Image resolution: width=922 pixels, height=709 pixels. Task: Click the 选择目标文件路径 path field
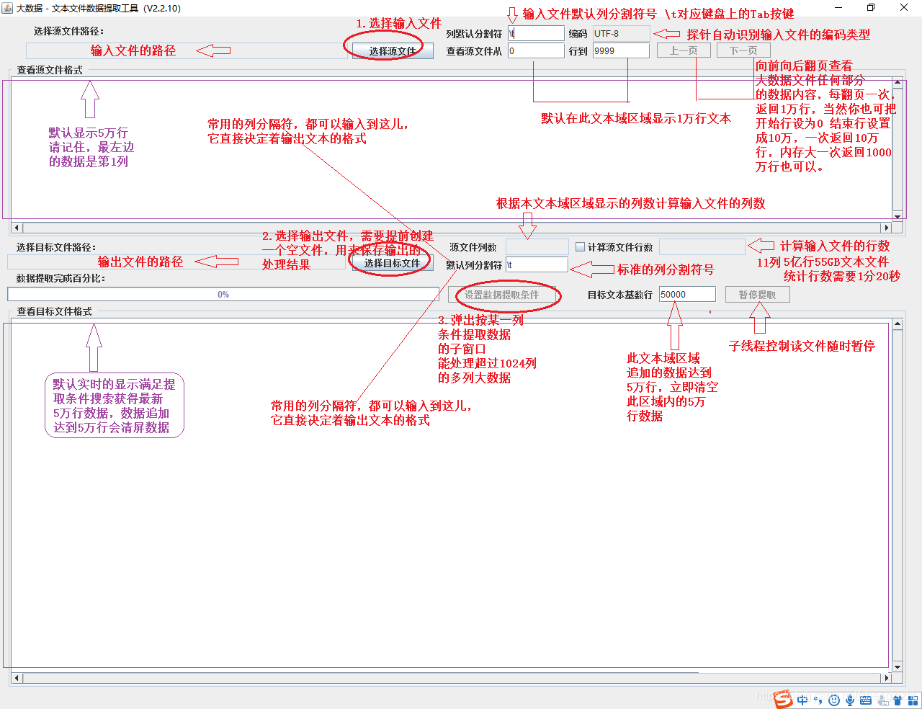tap(176, 262)
